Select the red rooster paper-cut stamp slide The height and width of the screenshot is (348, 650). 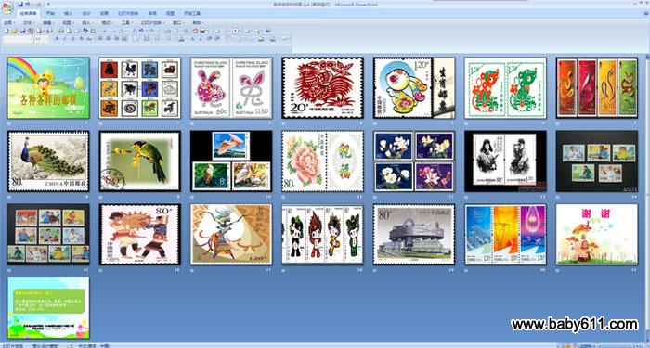point(322,88)
